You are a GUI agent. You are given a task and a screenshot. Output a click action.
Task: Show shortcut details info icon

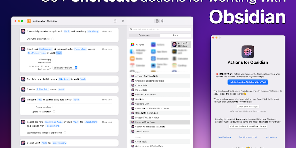tap(163, 21)
